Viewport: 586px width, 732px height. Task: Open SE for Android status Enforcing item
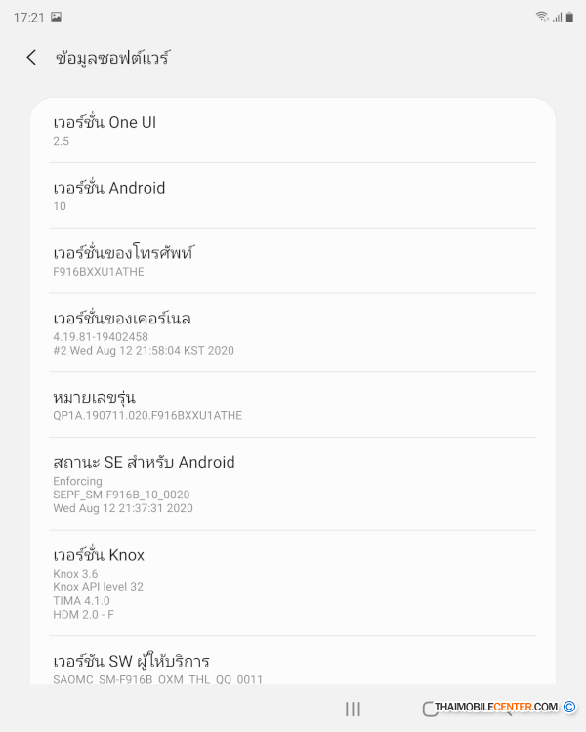click(293, 484)
